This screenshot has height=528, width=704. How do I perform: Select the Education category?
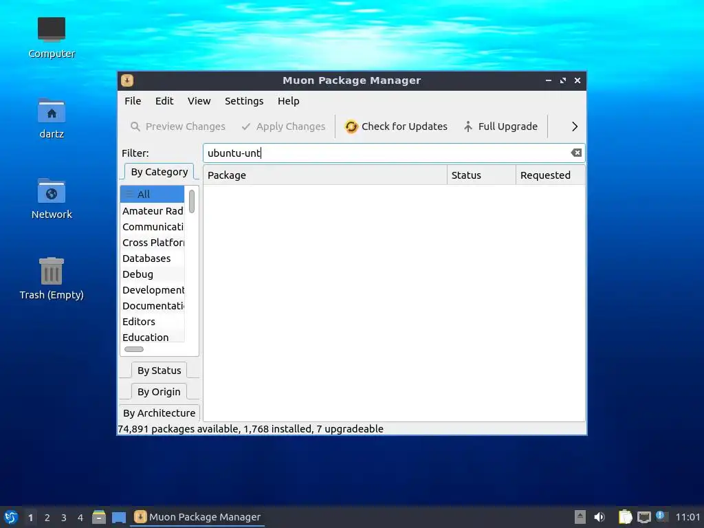[152, 337]
